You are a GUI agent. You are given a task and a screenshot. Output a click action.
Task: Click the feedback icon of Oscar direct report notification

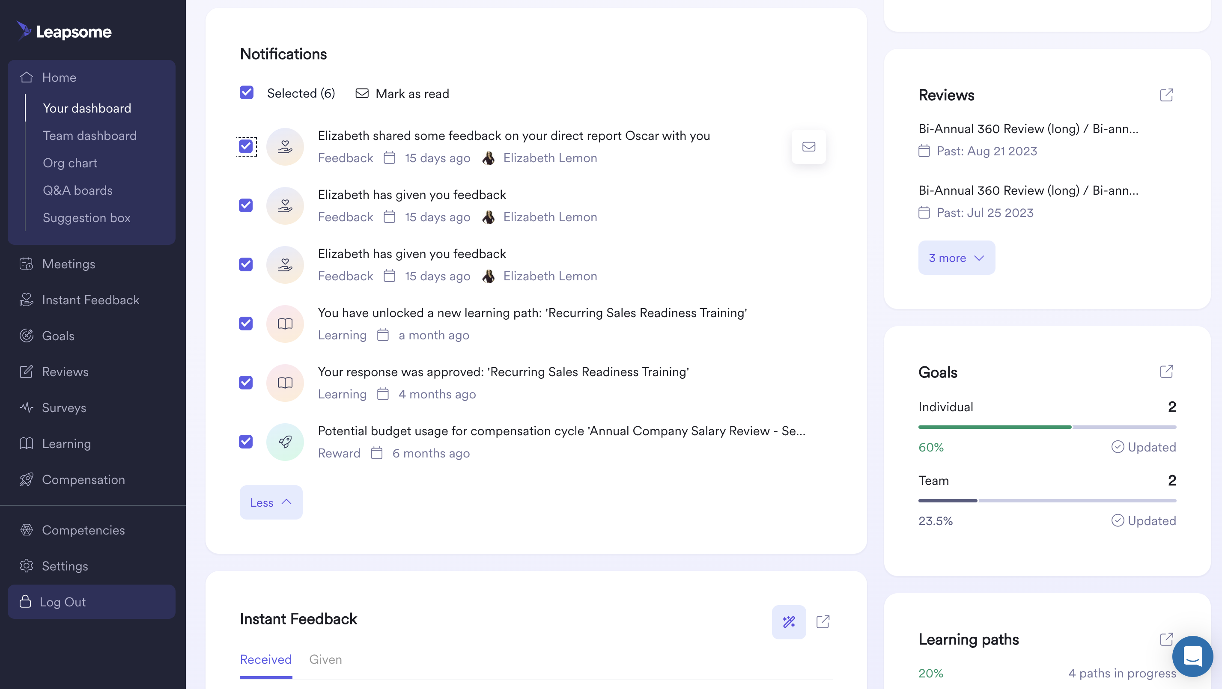[x=285, y=146]
